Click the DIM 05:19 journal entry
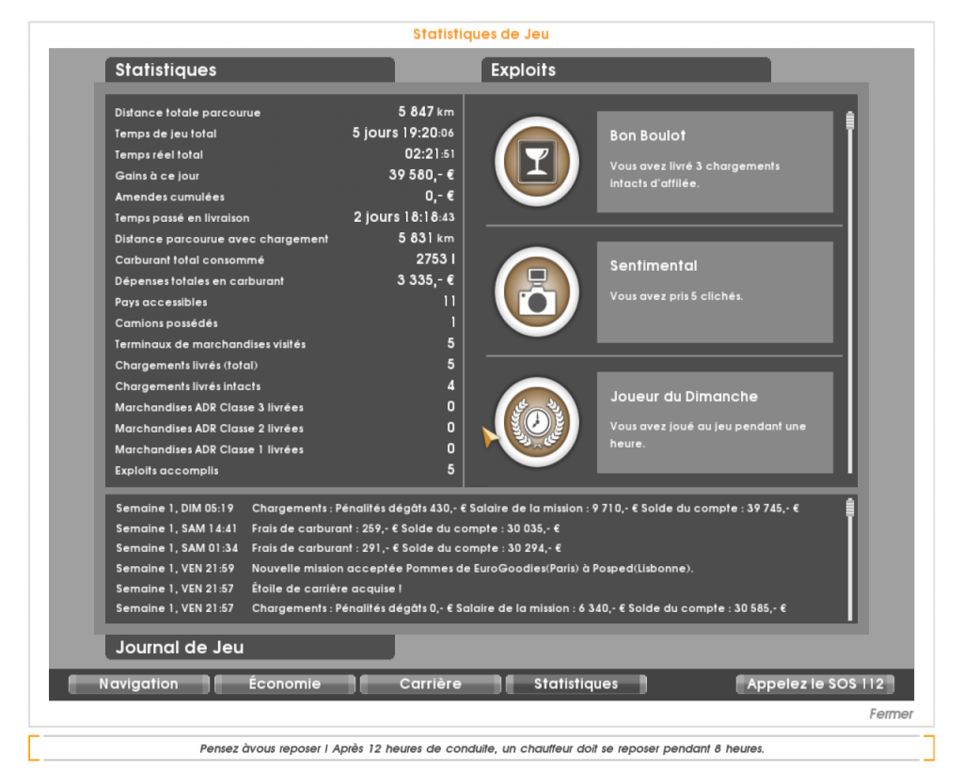The image size is (963, 770). tap(458, 509)
